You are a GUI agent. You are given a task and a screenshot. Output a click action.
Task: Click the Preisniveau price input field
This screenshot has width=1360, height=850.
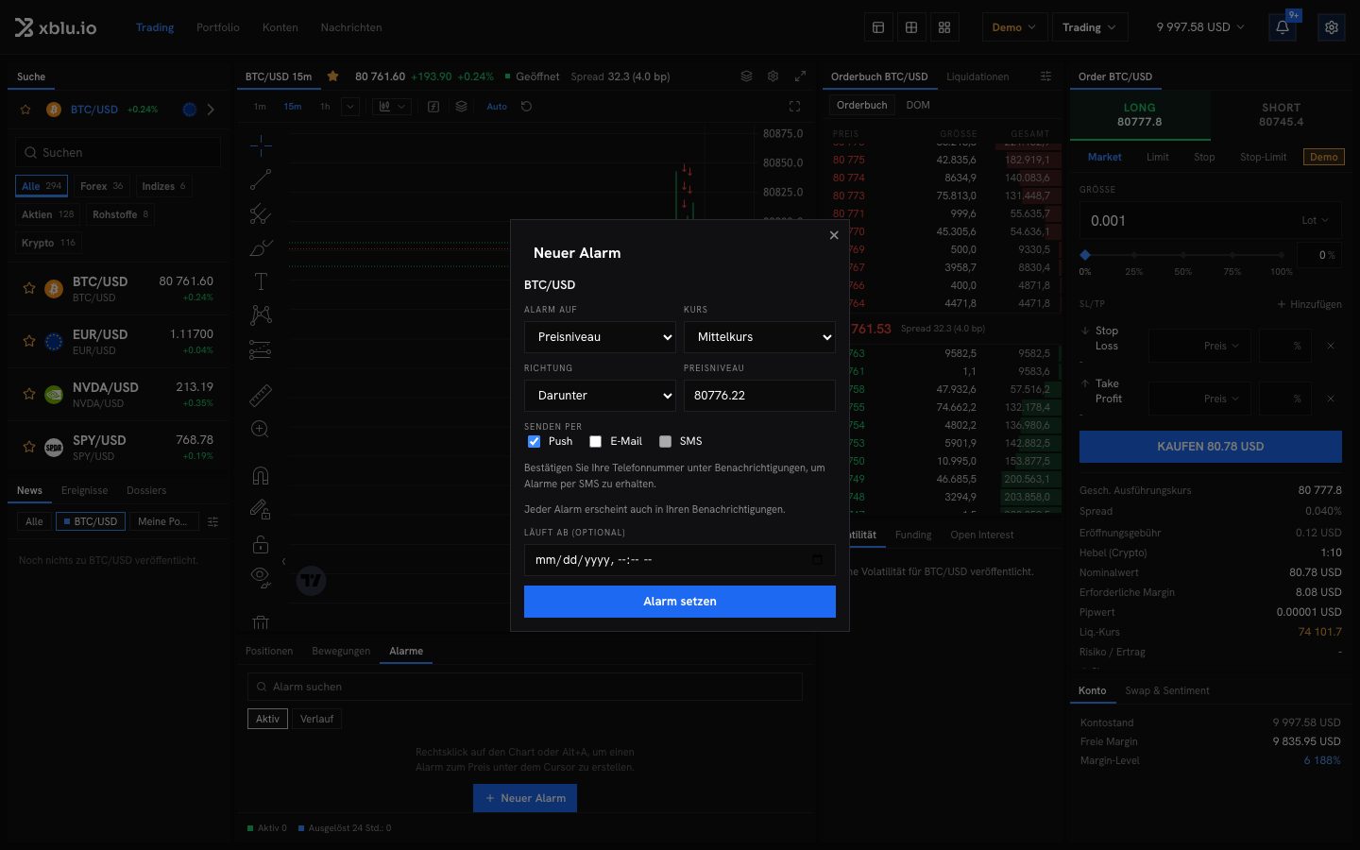click(x=759, y=396)
